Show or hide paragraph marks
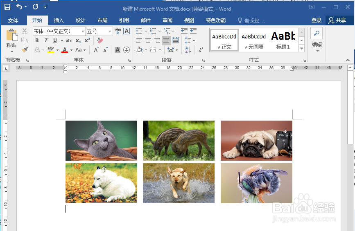 [x=201, y=50]
